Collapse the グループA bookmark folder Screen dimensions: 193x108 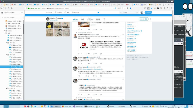(x=6, y=43)
